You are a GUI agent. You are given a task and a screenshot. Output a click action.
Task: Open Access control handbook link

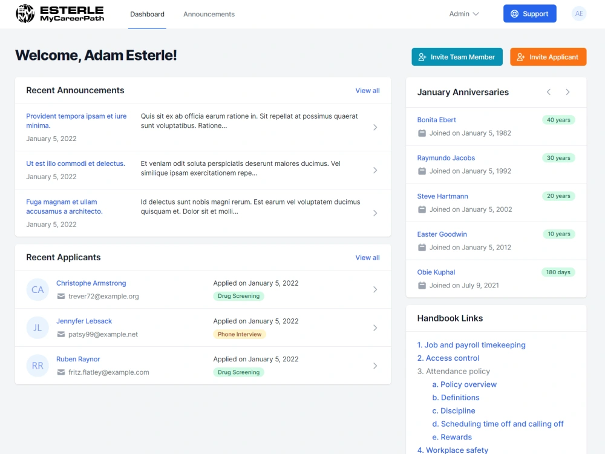[448, 358]
